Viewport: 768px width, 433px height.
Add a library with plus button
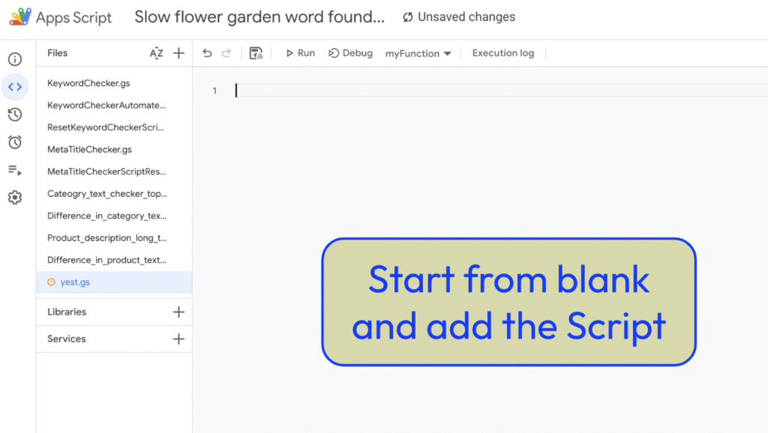point(178,312)
